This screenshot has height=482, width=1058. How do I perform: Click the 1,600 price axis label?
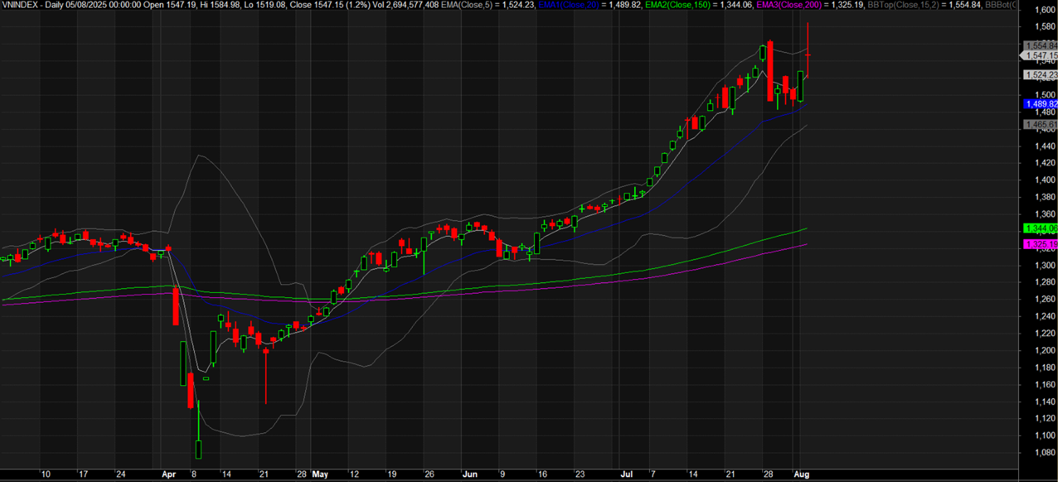point(1044,10)
